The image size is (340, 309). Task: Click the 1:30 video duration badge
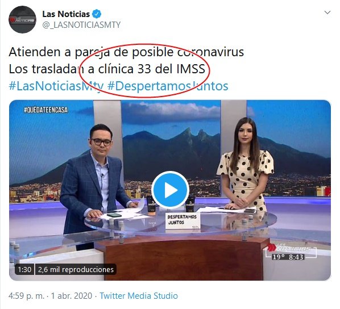tap(24, 269)
